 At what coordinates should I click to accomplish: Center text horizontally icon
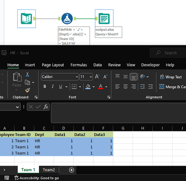pos(126,87)
